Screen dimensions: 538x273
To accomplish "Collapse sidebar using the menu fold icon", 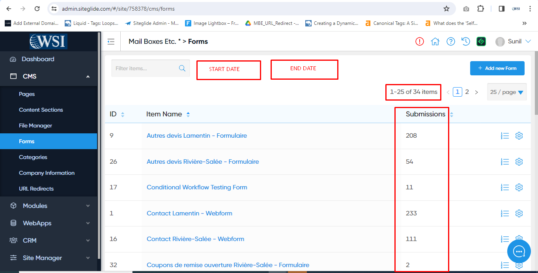I will (111, 41).
